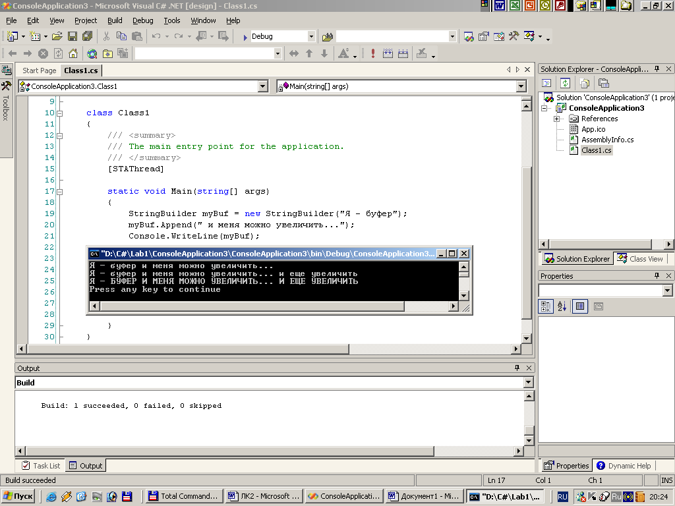Viewport: 675px width, 506px height.
Task: Click the Save All icon
Action: [88, 37]
